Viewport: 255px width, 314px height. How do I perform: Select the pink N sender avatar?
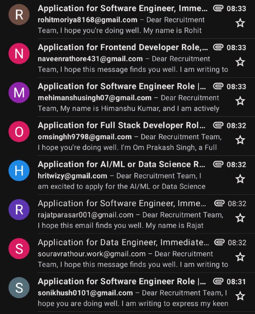tap(19, 53)
